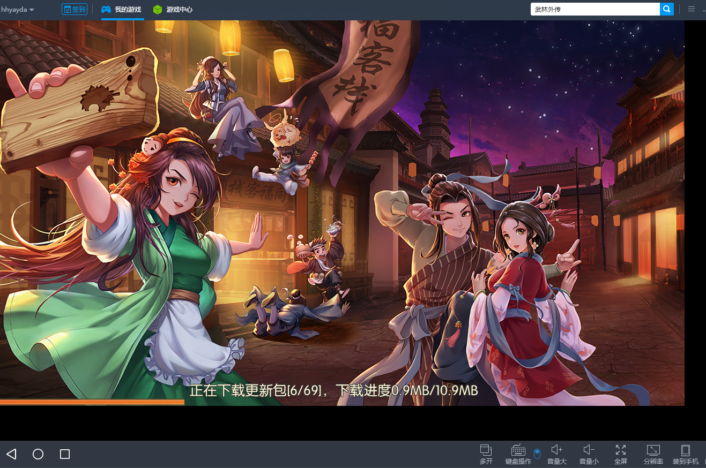Focus the search field containing 武林外传
The height and width of the screenshot is (468, 706).
595,9
